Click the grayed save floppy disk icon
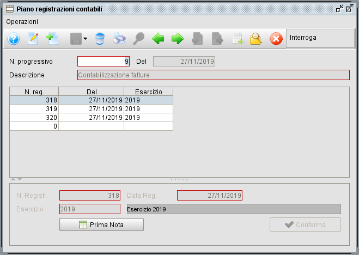The height and width of the screenshot is (255, 359). (76, 39)
